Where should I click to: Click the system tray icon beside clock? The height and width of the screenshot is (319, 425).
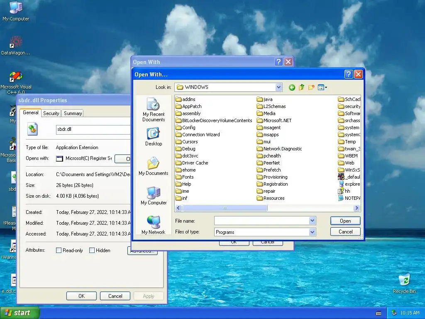pos(394,313)
